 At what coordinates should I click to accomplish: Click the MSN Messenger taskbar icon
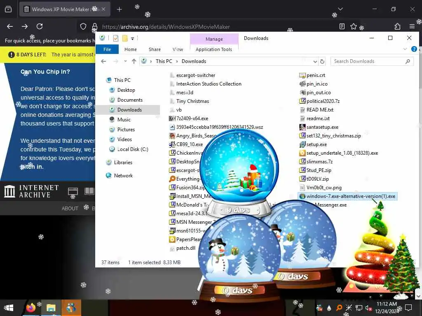point(71,308)
